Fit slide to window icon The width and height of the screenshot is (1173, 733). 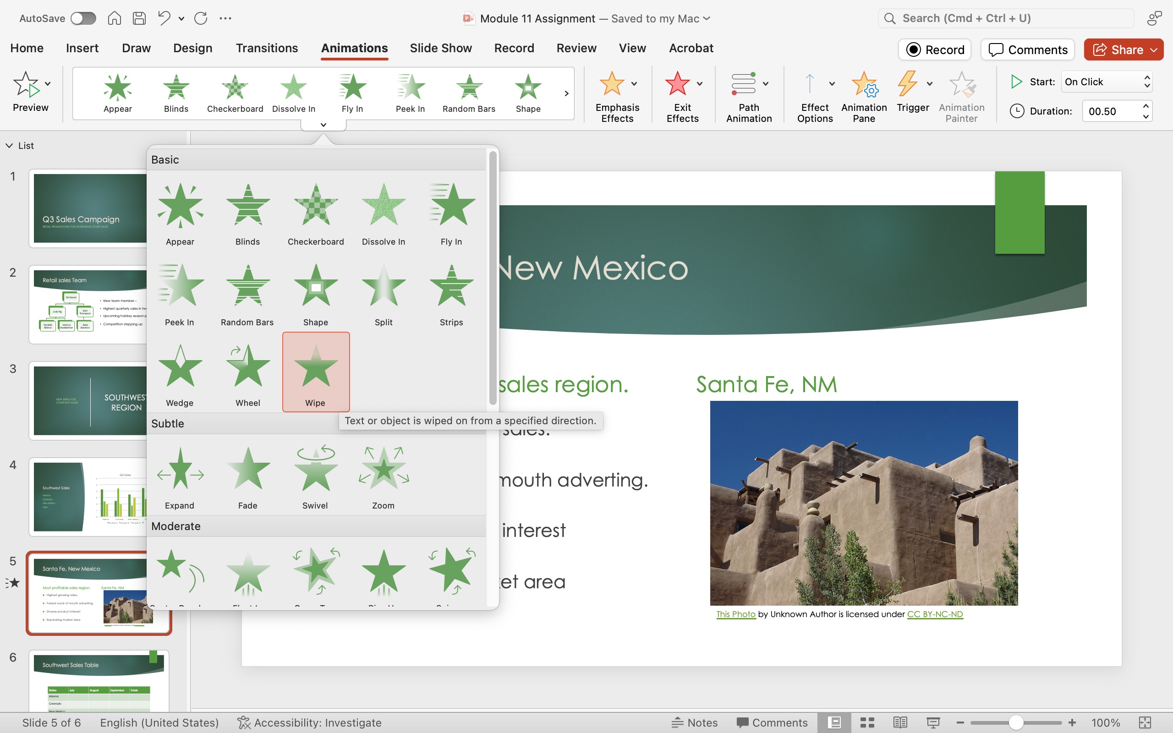tap(1145, 722)
